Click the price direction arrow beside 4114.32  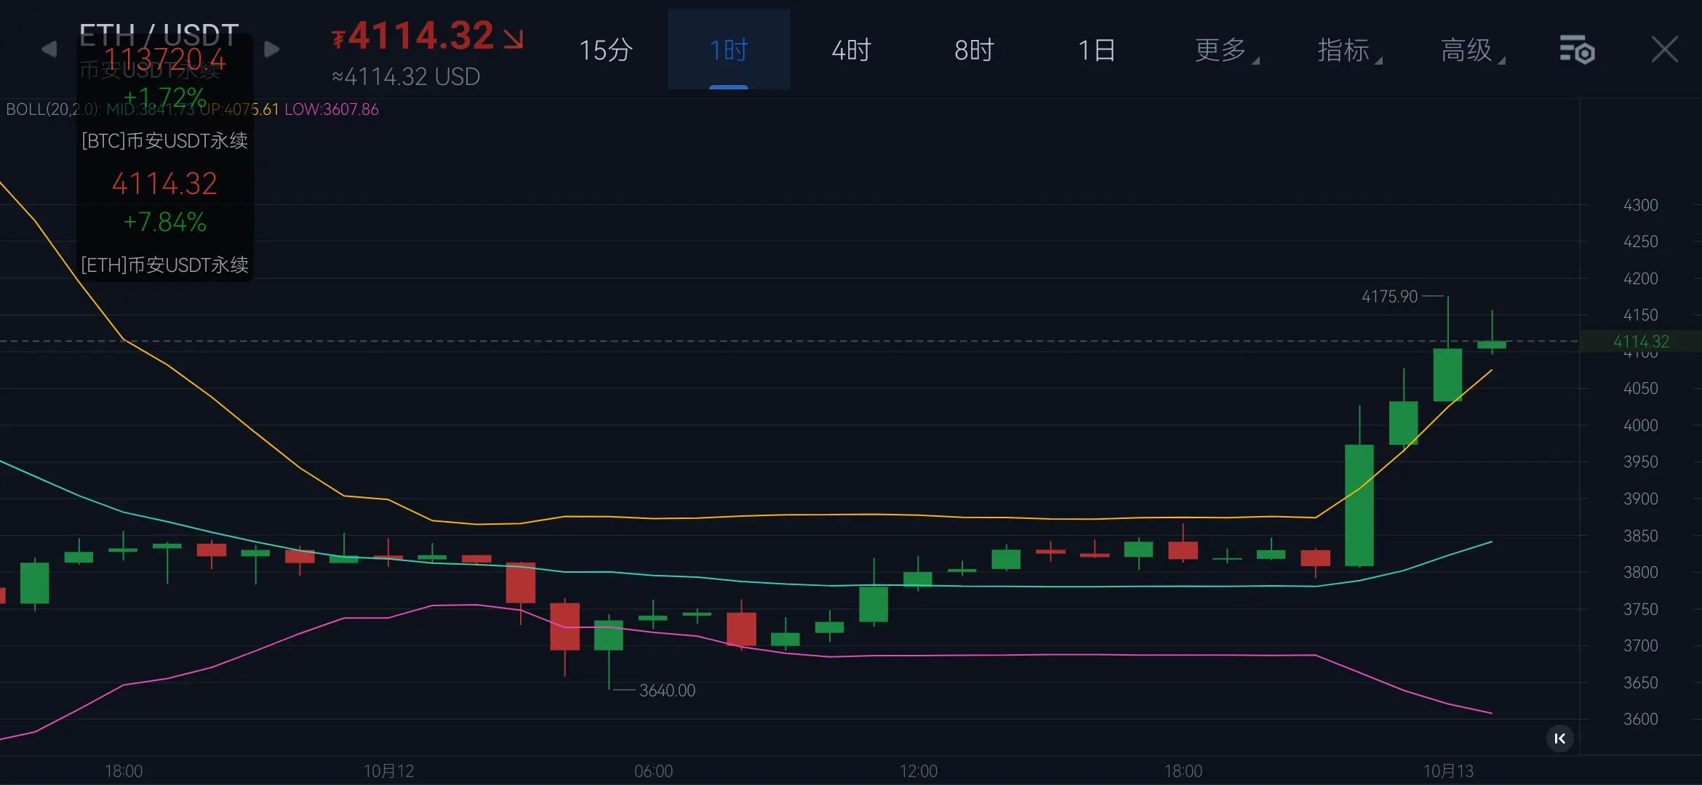coord(514,39)
